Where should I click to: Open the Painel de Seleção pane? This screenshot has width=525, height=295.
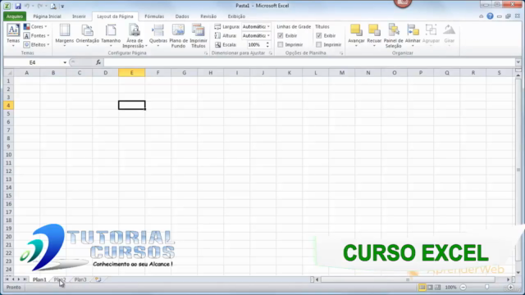[394, 35]
